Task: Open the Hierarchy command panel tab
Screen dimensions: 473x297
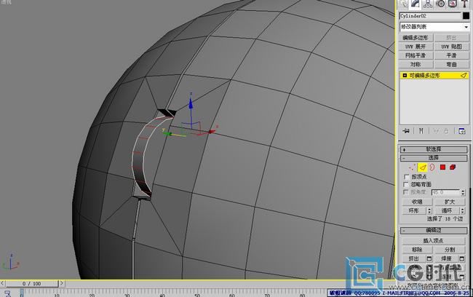Action: pyautogui.click(x=428, y=4)
